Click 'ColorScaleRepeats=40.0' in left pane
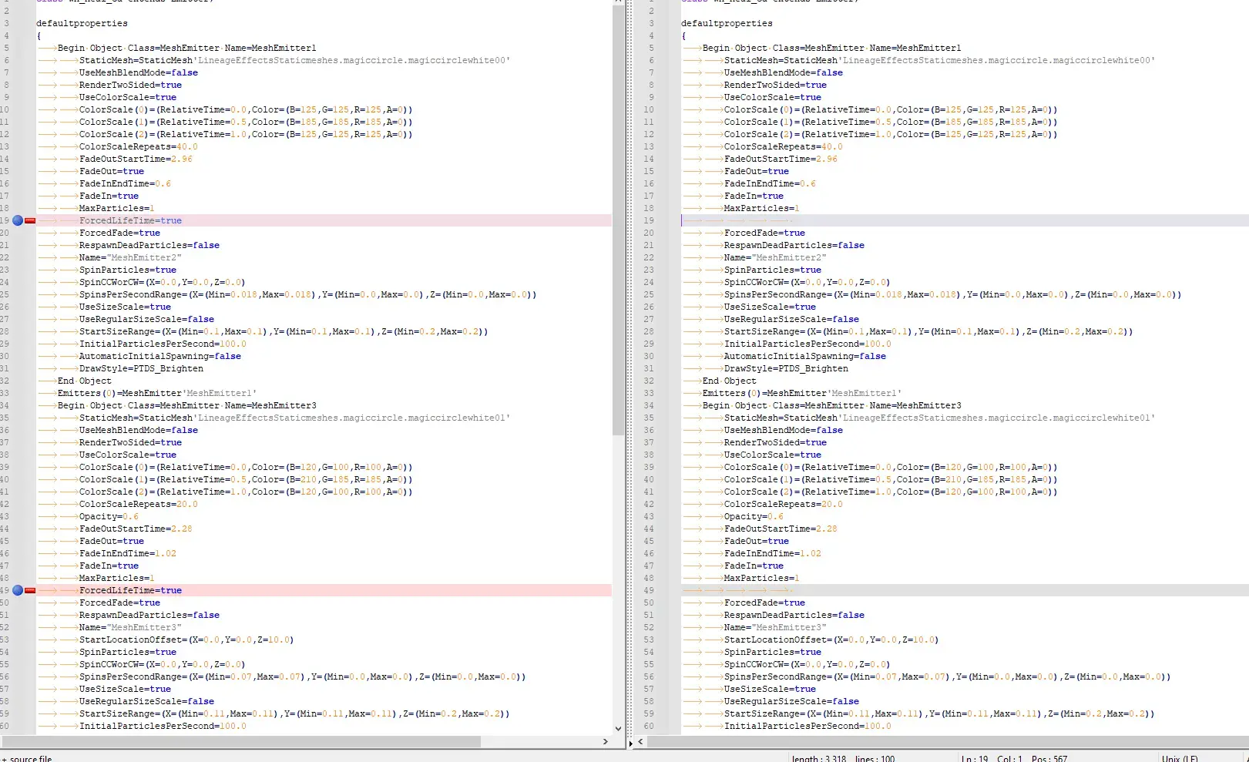This screenshot has height=762, width=1249. click(138, 146)
